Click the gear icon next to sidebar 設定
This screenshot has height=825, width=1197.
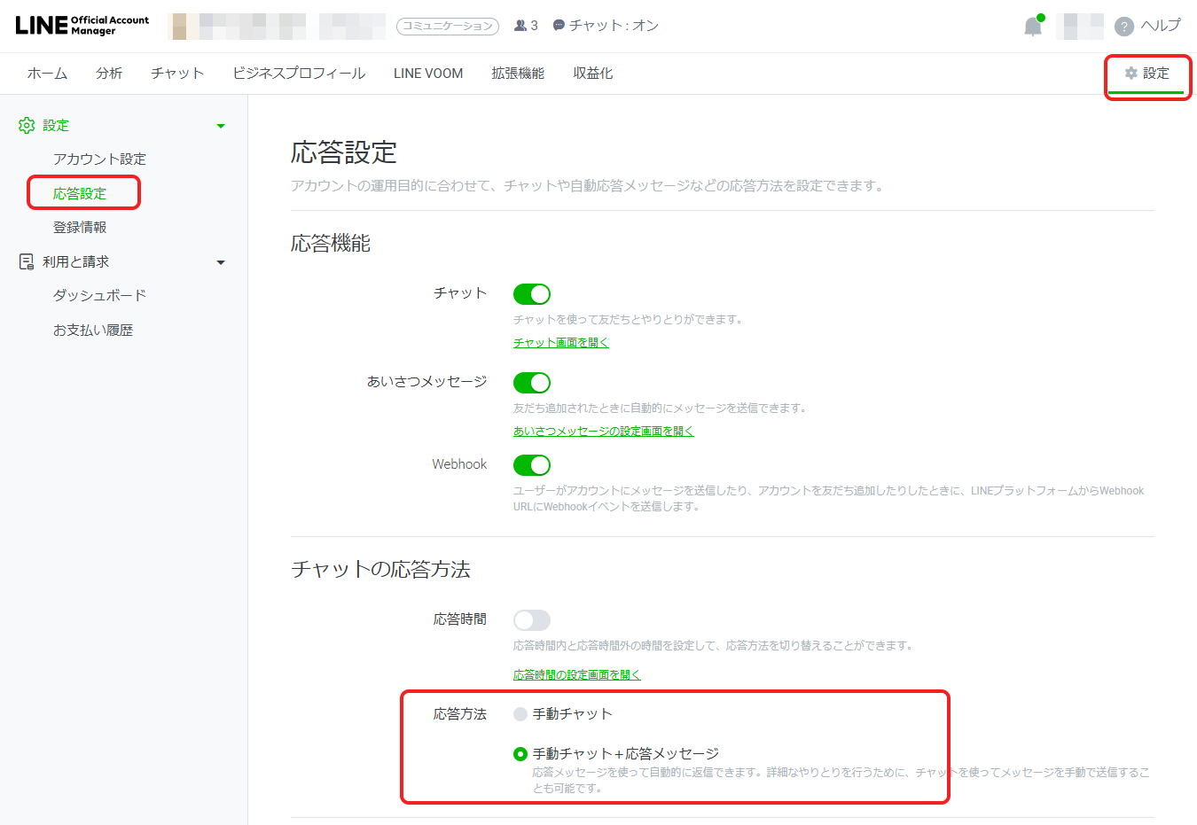pyautogui.click(x=27, y=125)
